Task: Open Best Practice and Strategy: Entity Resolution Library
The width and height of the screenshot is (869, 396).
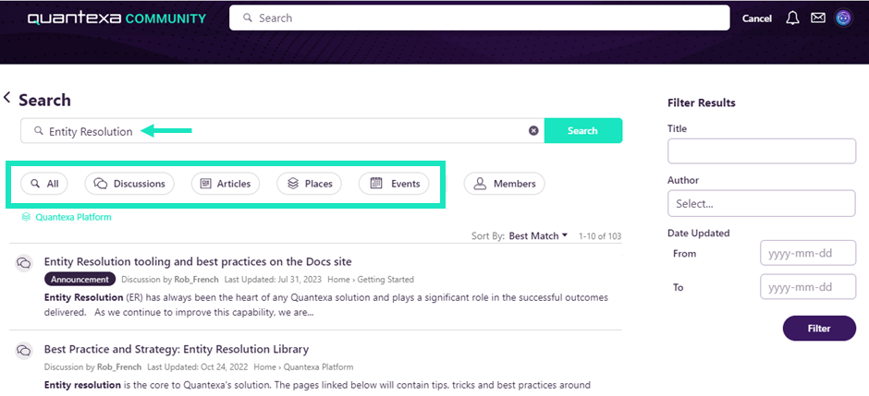Action: click(x=177, y=349)
